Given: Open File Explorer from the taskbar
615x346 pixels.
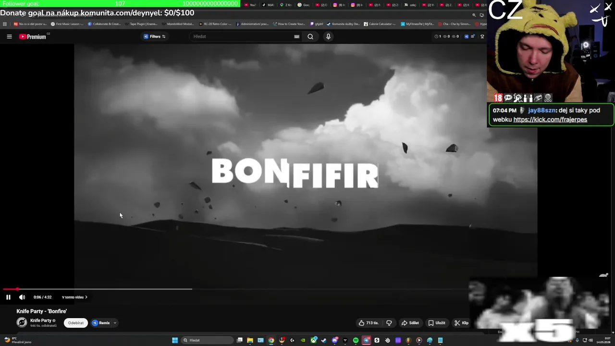Looking at the screenshot, I should [x=250, y=340].
